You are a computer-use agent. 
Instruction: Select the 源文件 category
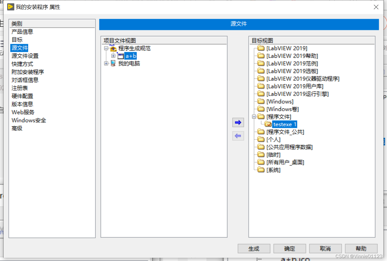point(20,48)
